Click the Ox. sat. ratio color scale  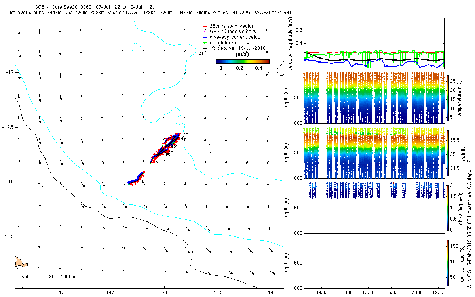(447, 263)
